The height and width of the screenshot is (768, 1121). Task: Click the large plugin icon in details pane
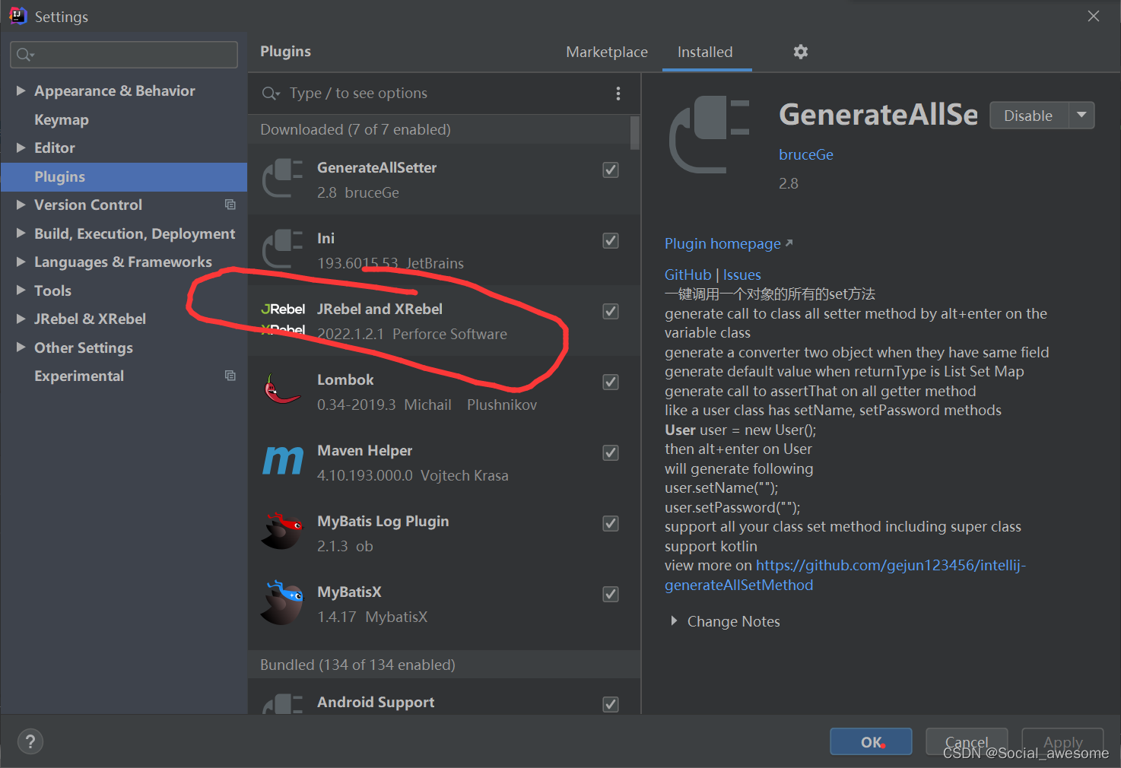[x=710, y=135]
